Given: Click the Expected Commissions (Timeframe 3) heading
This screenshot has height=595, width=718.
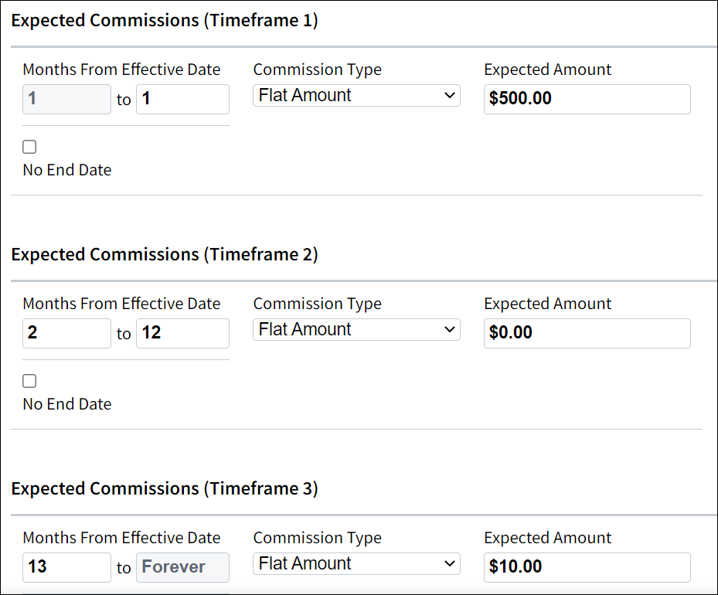Looking at the screenshot, I should [165, 488].
